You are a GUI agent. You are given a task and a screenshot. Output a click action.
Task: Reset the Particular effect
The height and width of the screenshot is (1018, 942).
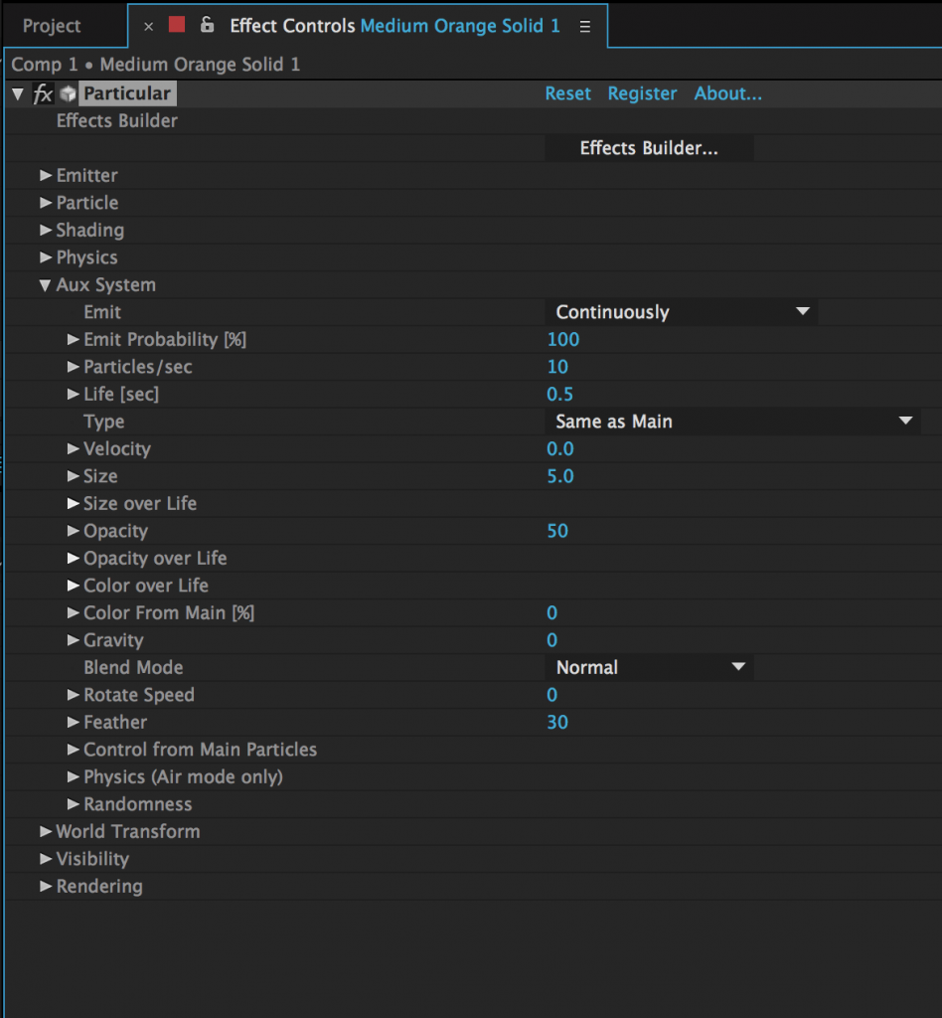pyautogui.click(x=567, y=93)
